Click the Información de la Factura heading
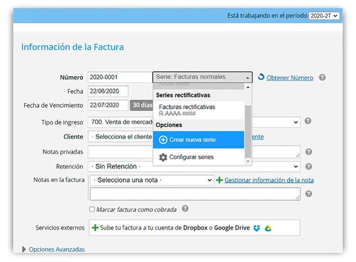The height and width of the screenshot is (262, 356). (73, 47)
